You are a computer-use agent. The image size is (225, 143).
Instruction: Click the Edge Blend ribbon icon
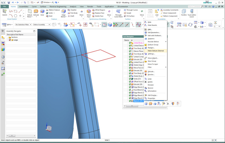[x=64, y=13]
